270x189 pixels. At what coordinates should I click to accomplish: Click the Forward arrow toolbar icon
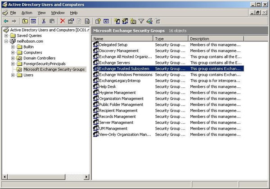pos(14,21)
